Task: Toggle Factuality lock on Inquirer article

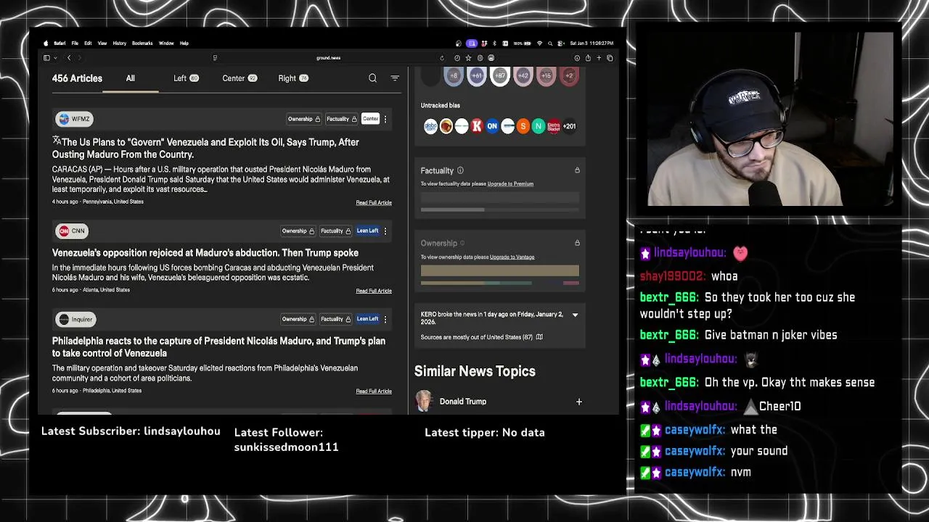Action: tap(335, 319)
